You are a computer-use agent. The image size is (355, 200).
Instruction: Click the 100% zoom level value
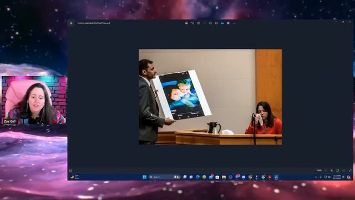pyautogui.click(x=319, y=171)
